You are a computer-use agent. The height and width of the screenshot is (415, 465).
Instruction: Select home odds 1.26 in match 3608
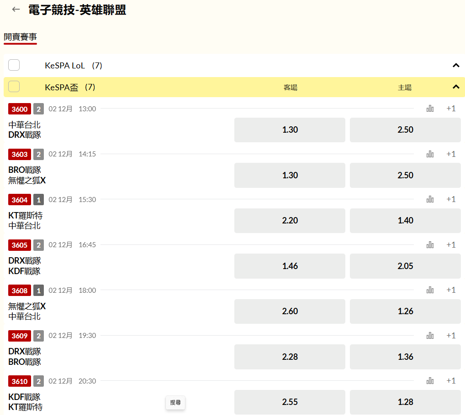[x=405, y=311]
